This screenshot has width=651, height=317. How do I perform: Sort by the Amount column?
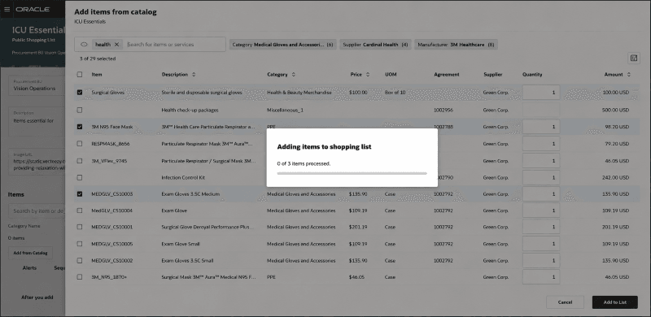pyautogui.click(x=628, y=75)
